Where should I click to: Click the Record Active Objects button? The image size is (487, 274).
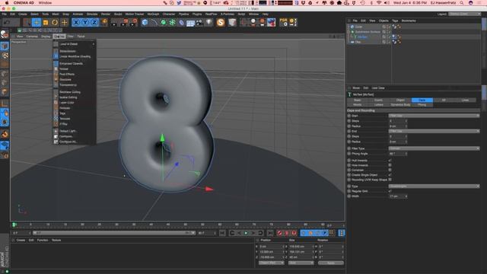[x=279, y=233]
